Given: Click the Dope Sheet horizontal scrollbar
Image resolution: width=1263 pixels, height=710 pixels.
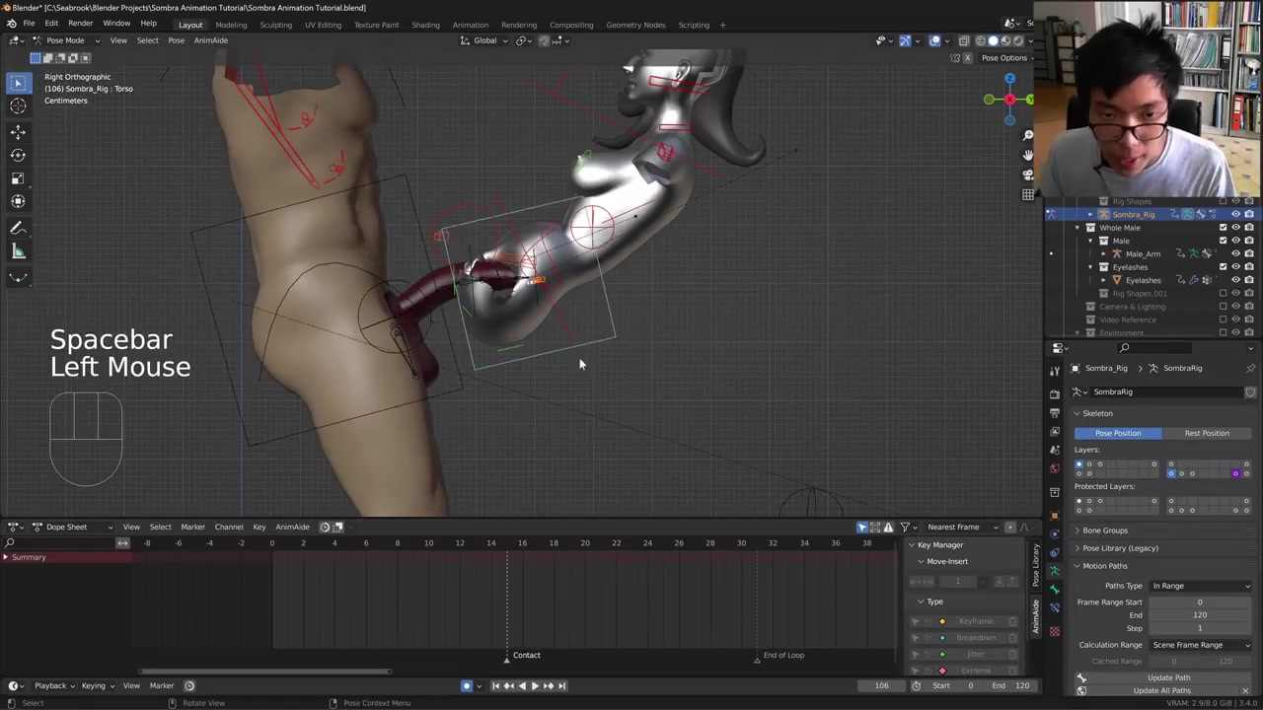Looking at the screenshot, I should [x=264, y=672].
